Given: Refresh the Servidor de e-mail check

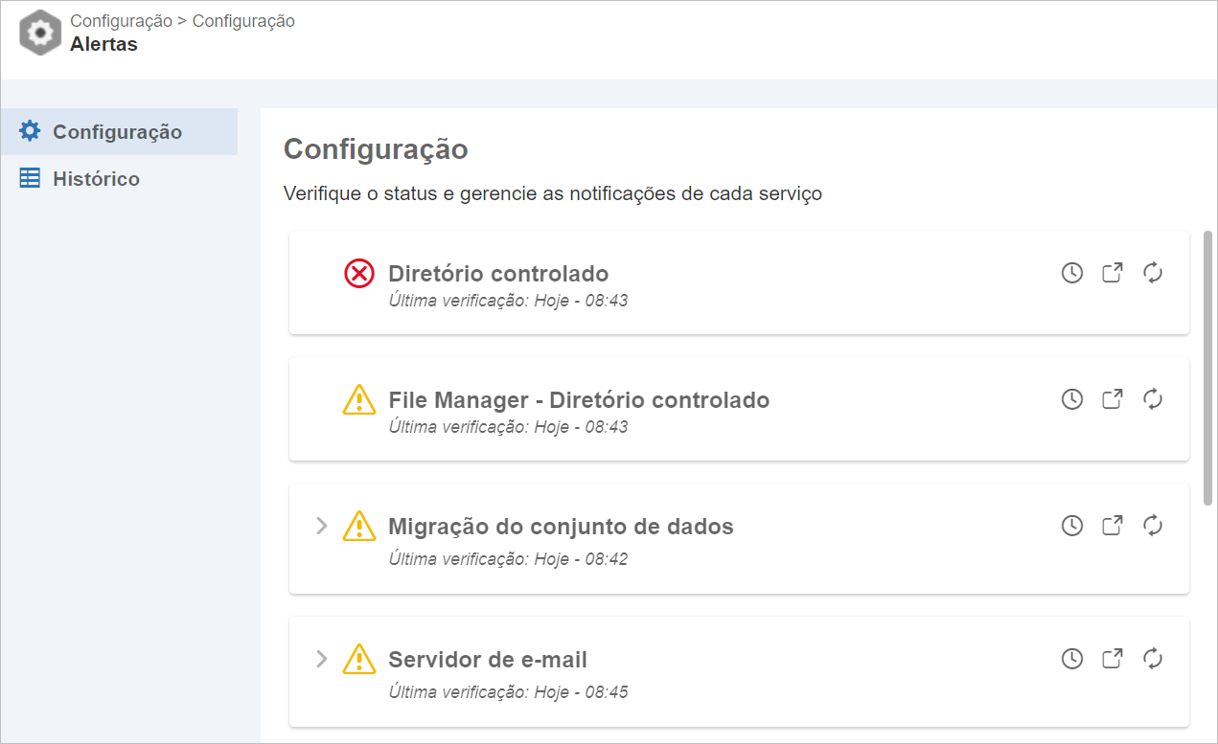Looking at the screenshot, I should point(1153,658).
